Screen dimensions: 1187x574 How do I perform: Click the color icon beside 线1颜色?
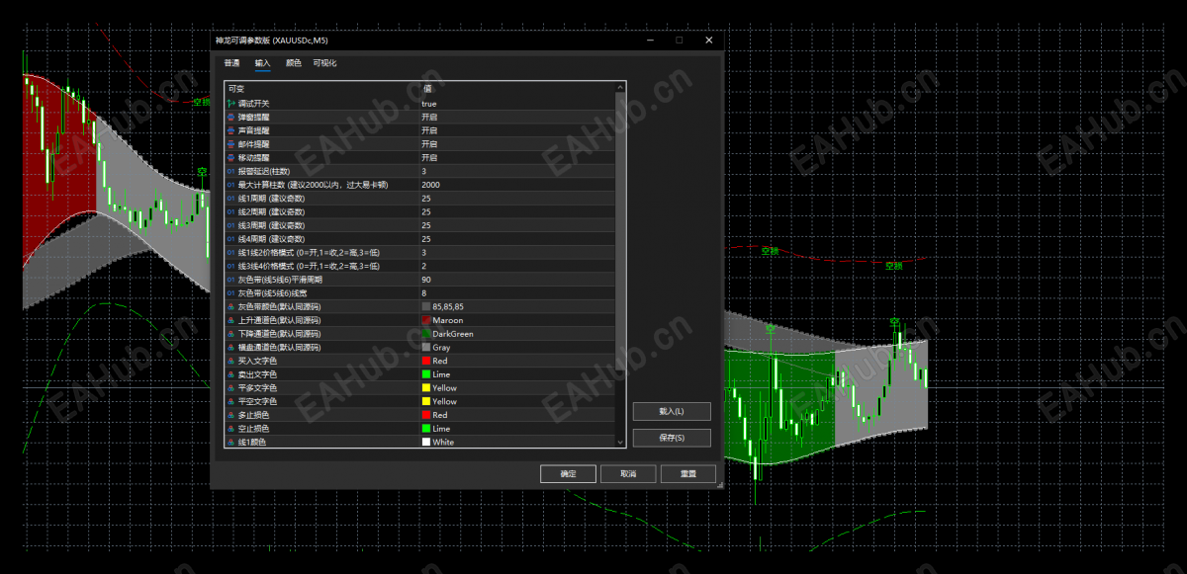(231, 443)
